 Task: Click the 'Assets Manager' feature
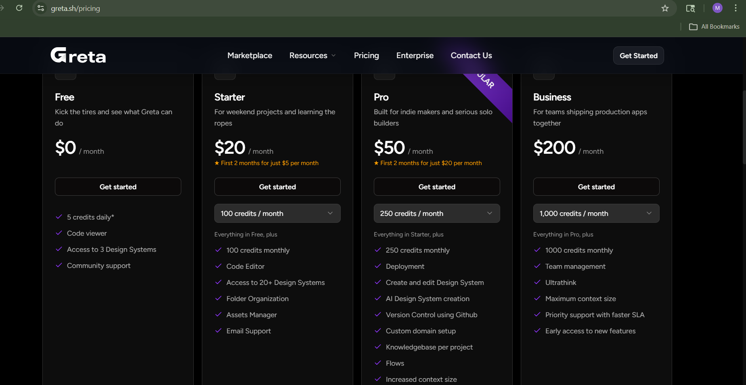click(251, 315)
